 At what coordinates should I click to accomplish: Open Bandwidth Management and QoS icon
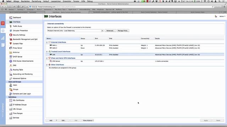11,39
